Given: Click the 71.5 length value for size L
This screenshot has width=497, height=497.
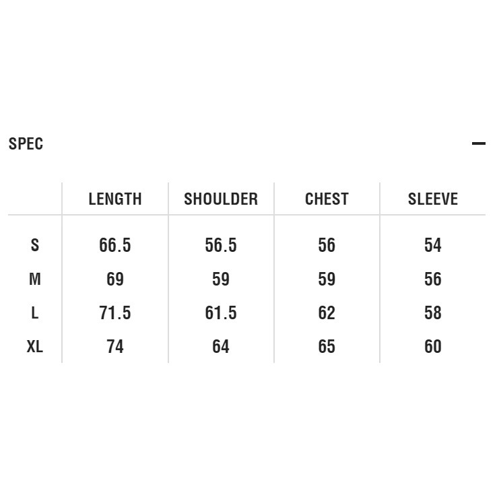Looking at the screenshot, I should click(115, 312).
